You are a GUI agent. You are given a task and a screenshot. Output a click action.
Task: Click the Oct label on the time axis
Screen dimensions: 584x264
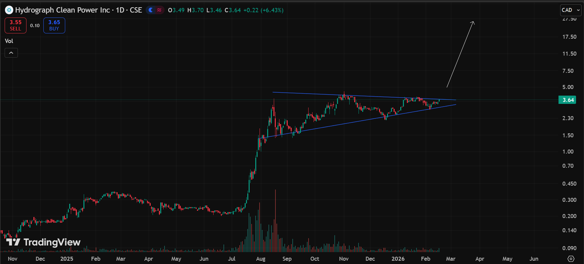315,259
